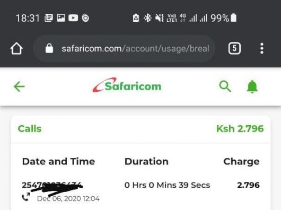Tap the outgoing call phone icon
This screenshot has width=281, height=210.
[x=26, y=197]
